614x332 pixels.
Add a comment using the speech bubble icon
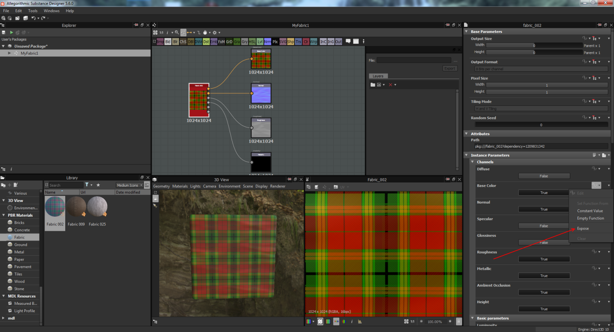(348, 41)
